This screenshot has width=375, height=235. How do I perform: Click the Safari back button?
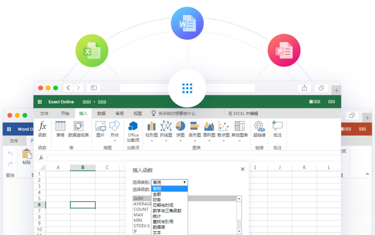[68, 88]
